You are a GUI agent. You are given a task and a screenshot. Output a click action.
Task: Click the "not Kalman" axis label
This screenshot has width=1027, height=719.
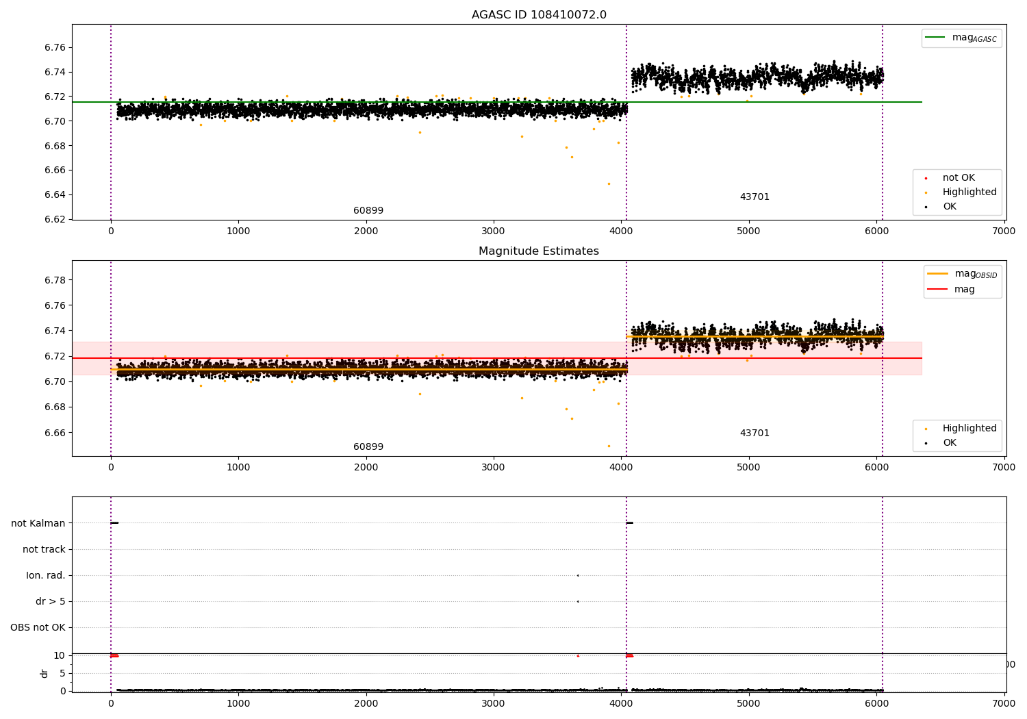click(x=38, y=524)
